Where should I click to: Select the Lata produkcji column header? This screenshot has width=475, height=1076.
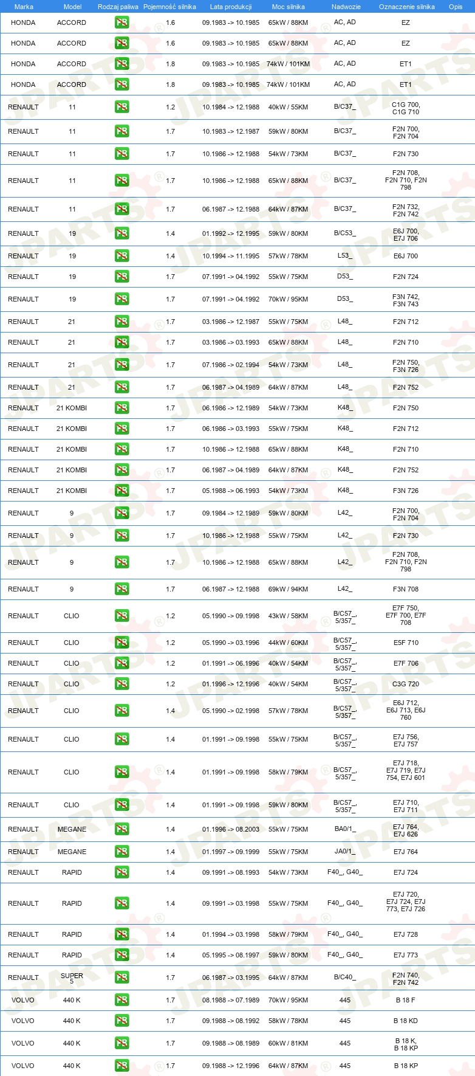(x=231, y=7)
